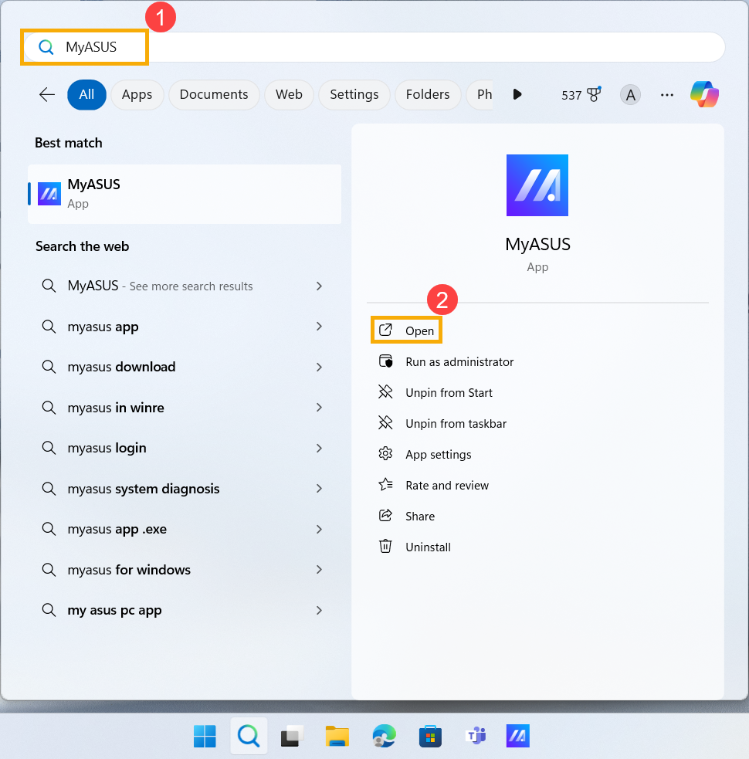Click the magnifier icon beside 'myasus download'
This screenshot has height=759, width=749.
(49, 367)
